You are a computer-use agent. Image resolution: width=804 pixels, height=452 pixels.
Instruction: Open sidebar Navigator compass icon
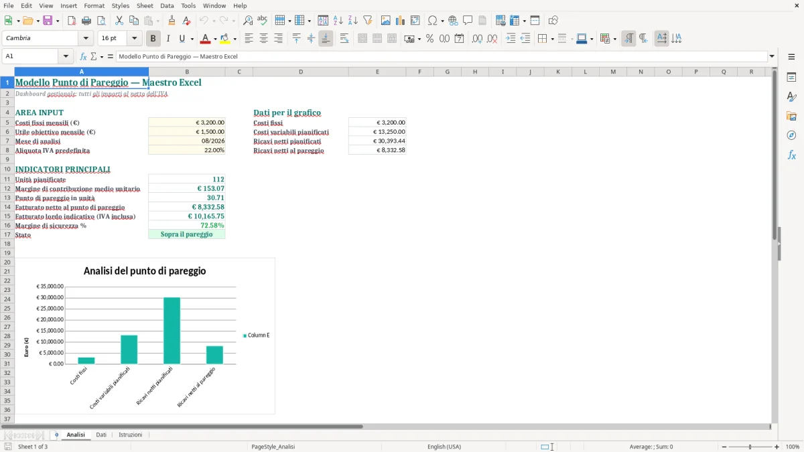coord(791,135)
